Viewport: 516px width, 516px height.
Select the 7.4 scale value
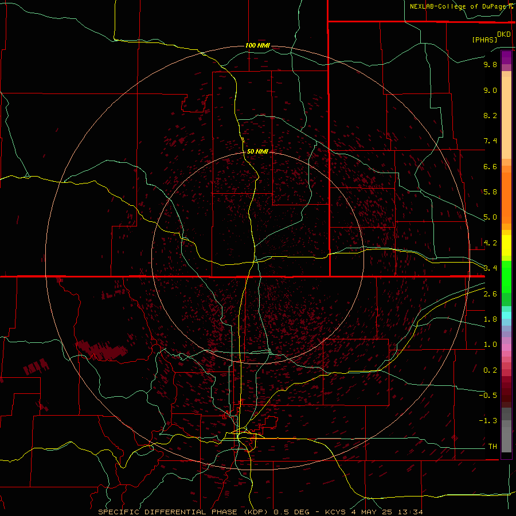coord(490,141)
